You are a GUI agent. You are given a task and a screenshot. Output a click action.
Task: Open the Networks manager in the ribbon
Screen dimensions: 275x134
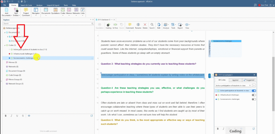coord(76,12)
